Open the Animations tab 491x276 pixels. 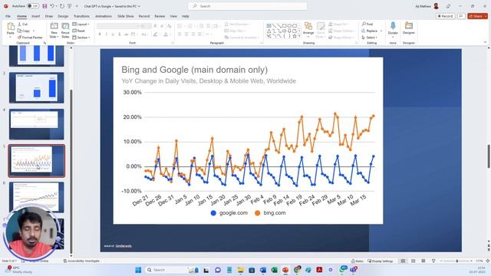click(x=104, y=16)
